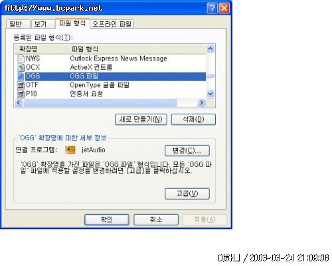Image resolution: width=332 pixels, height=266 pixels.
Task: Select the OTF extension row
Action: [x=110, y=85]
